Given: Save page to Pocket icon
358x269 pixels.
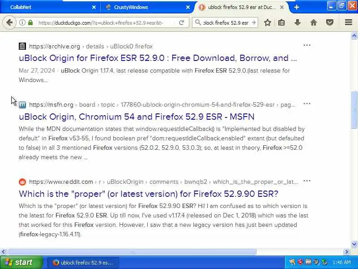Looking at the screenshot, I should pyautogui.click(x=330, y=22).
